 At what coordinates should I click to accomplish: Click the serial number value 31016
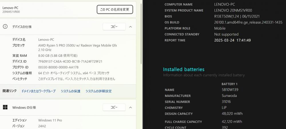pos(226,101)
